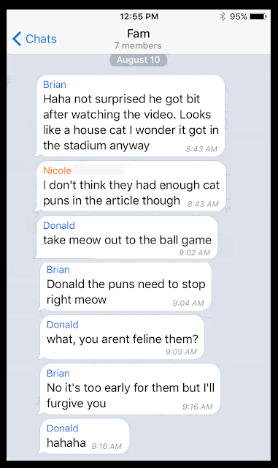Tap the 'hahaha' message bubble

tap(85, 436)
